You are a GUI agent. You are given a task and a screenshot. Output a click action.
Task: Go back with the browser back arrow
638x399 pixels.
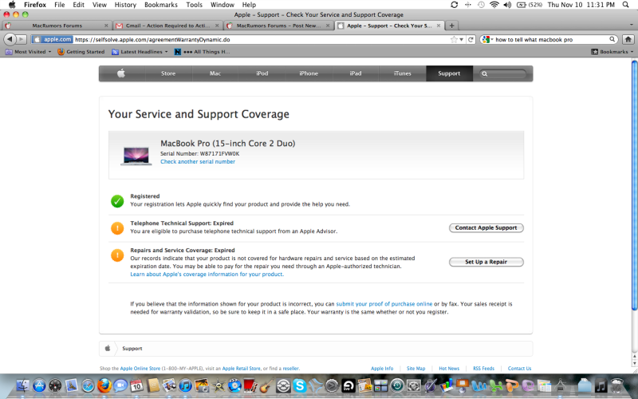[x=10, y=39]
